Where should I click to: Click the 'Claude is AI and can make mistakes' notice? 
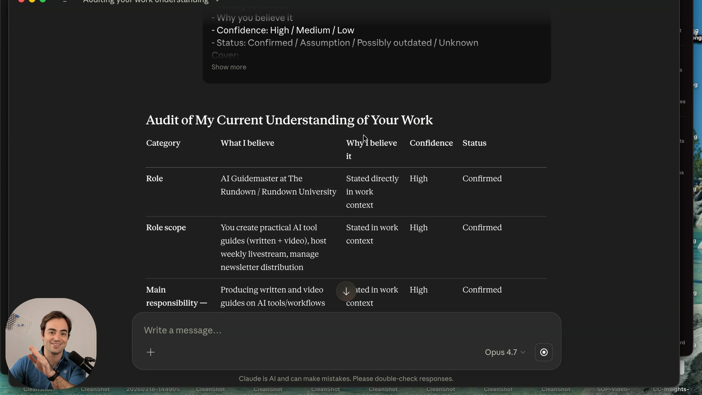pyautogui.click(x=346, y=378)
